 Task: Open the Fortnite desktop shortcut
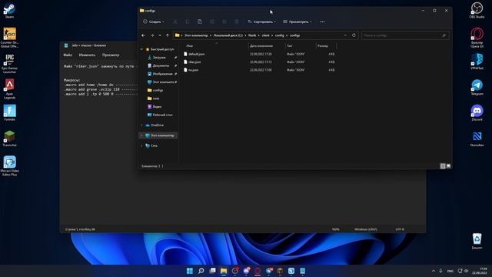pos(9,113)
